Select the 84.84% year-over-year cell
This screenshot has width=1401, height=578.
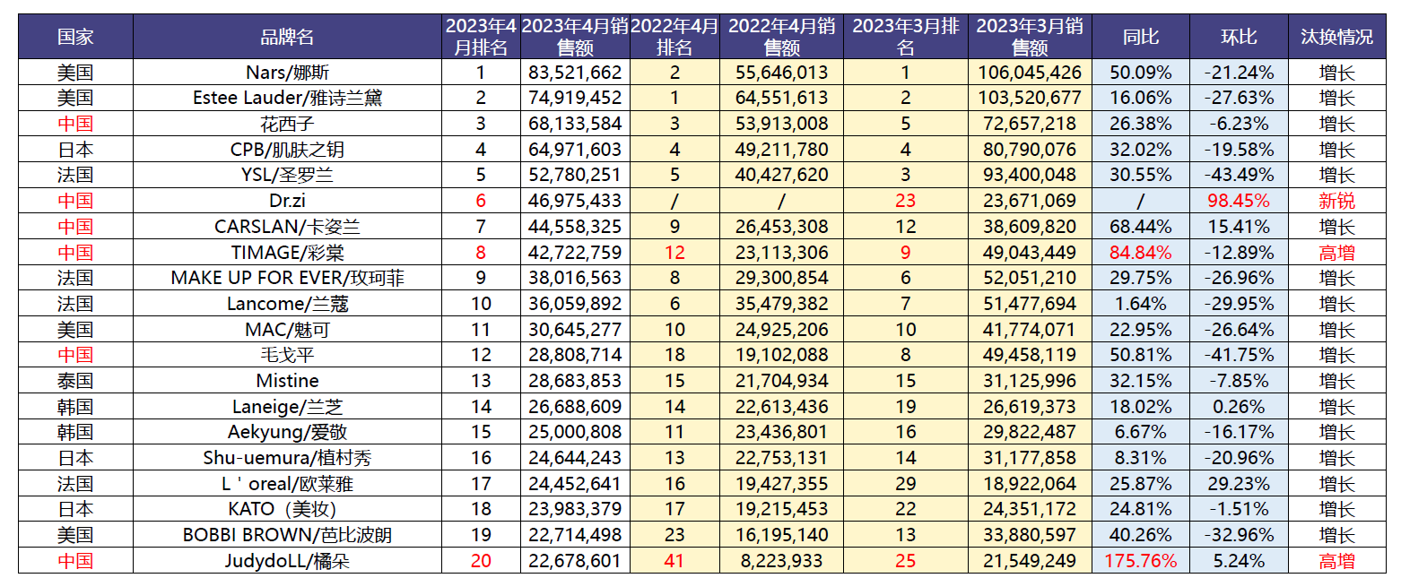pyautogui.click(x=1141, y=253)
